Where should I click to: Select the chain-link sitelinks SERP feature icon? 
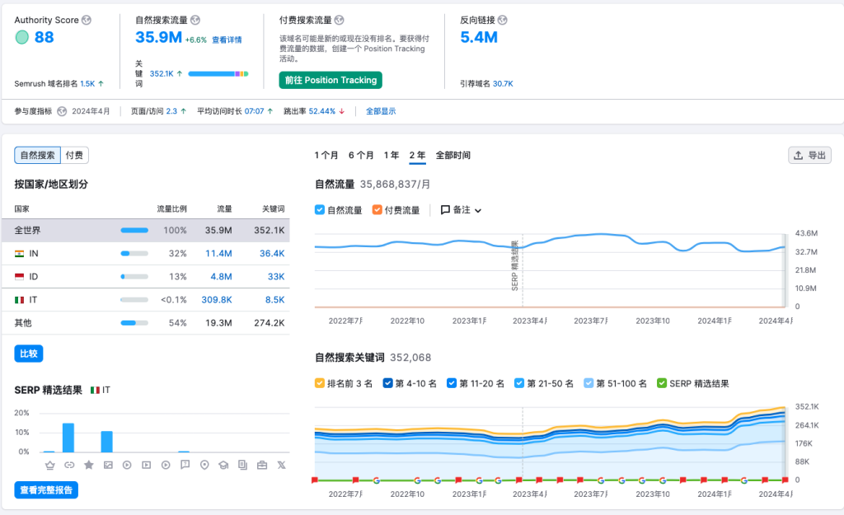tap(69, 465)
